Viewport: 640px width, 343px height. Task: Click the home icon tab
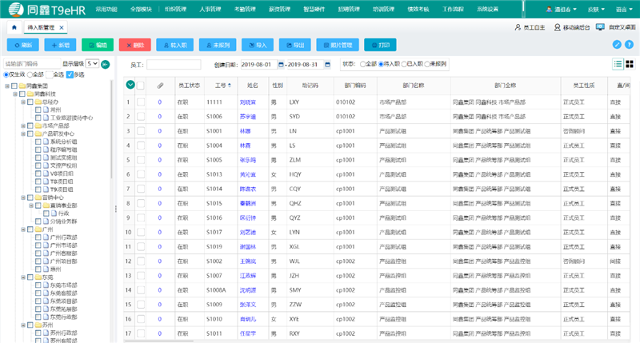pyautogui.click(x=14, y=27)
